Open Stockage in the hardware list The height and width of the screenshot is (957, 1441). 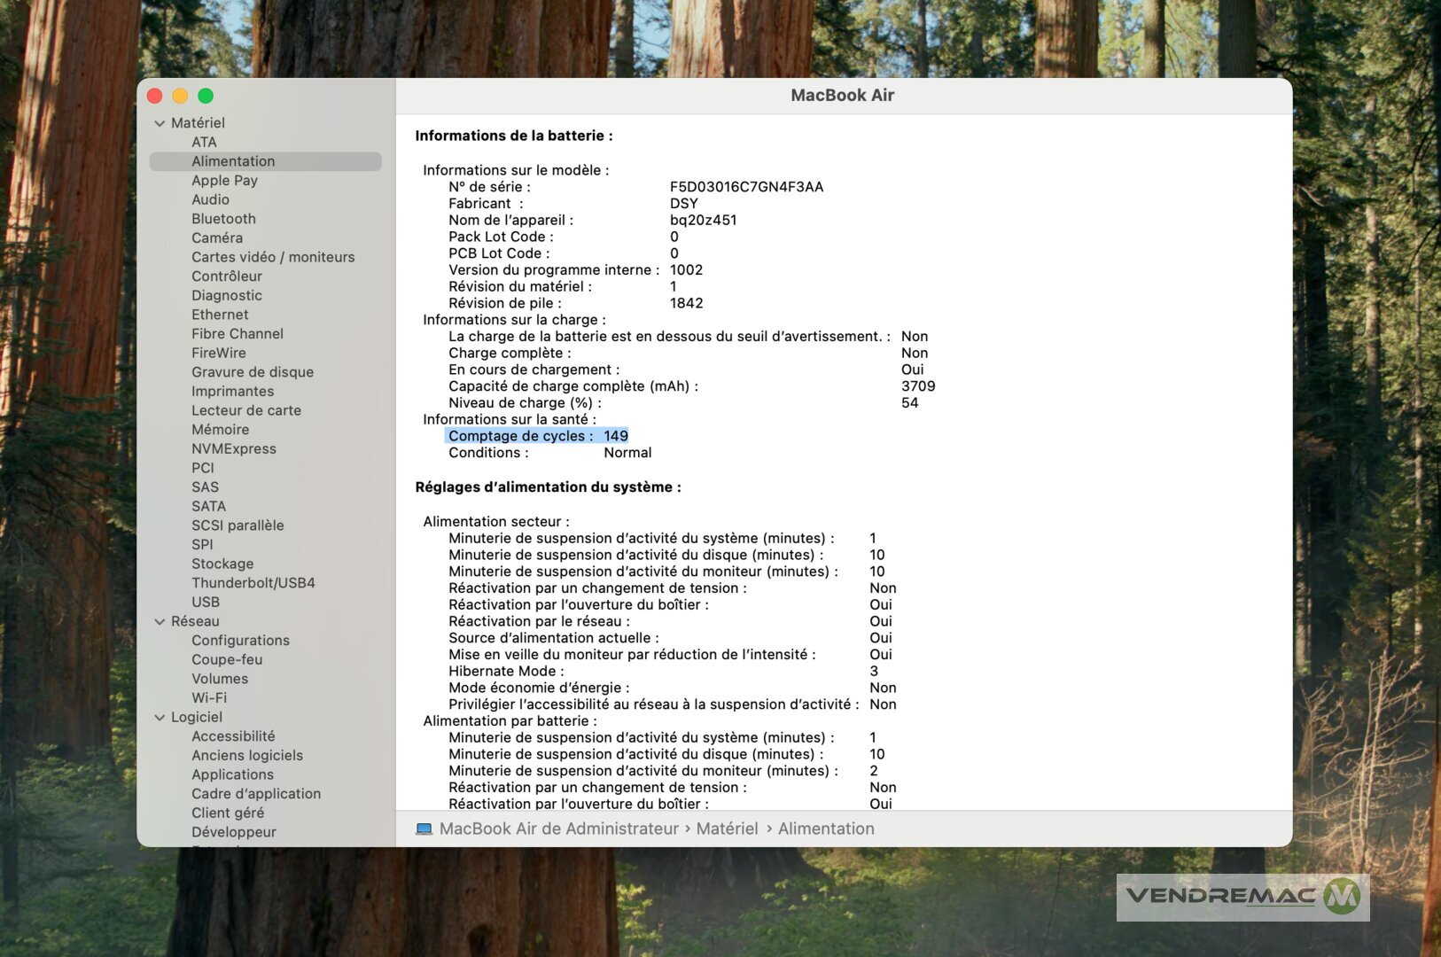pyautogui.click(x=222, y=564)
